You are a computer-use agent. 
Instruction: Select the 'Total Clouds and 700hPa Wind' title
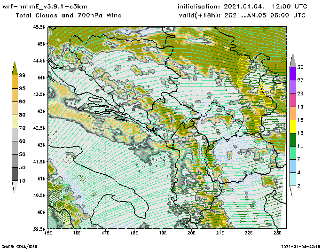[69, 16]
